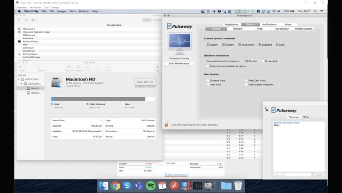Launch Spotify from the Dock
The height and width of the screenshot is (193, 342).
point(150,186)
